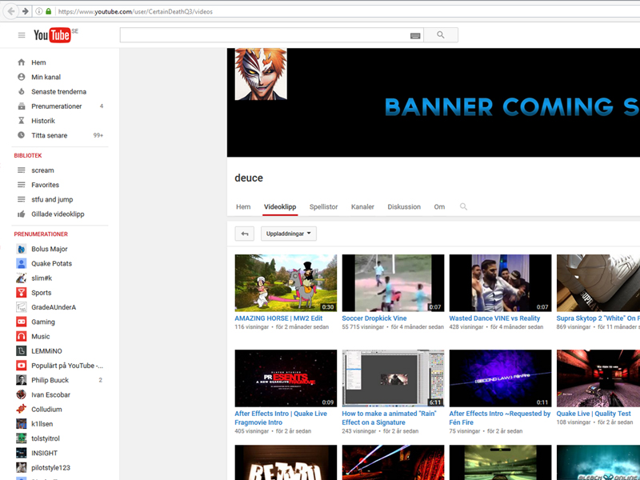This screenshot has height=480, width=640.
Task: Click the browser reload button
Action: point(39,11)
